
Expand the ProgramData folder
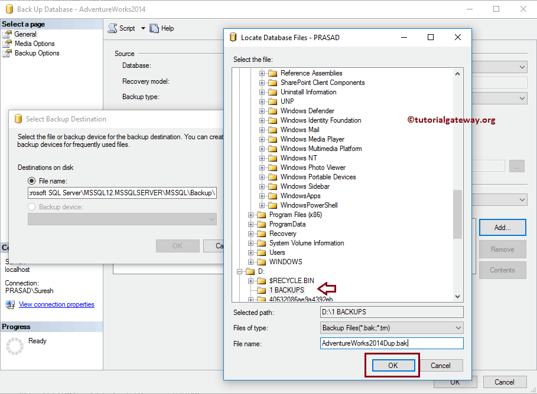(250, 224)
